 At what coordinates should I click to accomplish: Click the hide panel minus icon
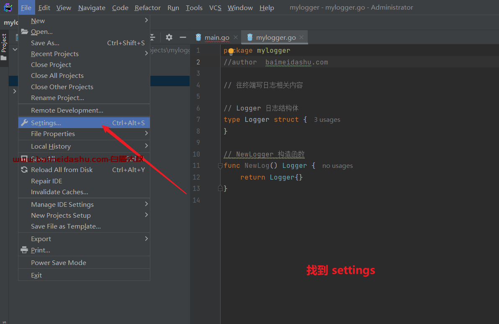tap(183, 37)
